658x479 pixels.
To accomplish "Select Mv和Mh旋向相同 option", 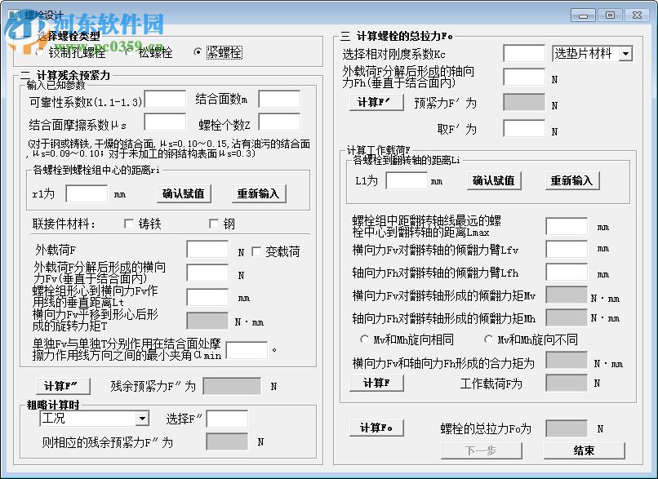I will (364, 339).
